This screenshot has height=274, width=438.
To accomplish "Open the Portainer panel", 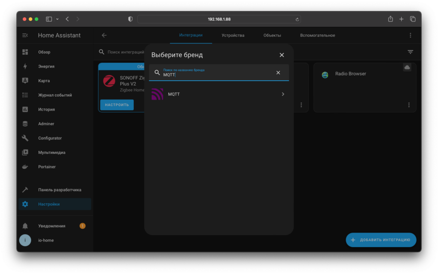I will [55, 167].
